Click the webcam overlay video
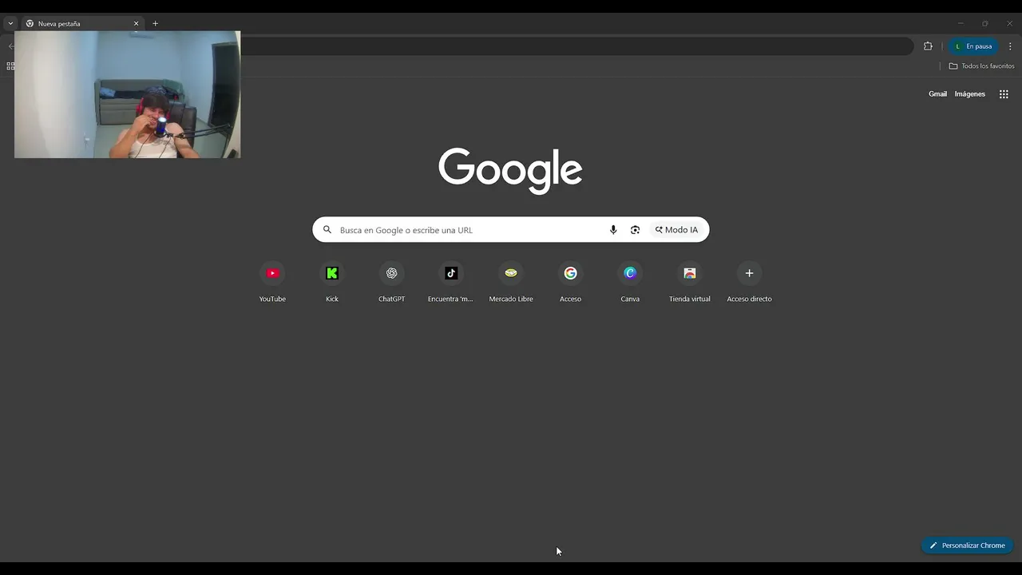The height and width of the screenshot is (575, 1022). point(127,94)
